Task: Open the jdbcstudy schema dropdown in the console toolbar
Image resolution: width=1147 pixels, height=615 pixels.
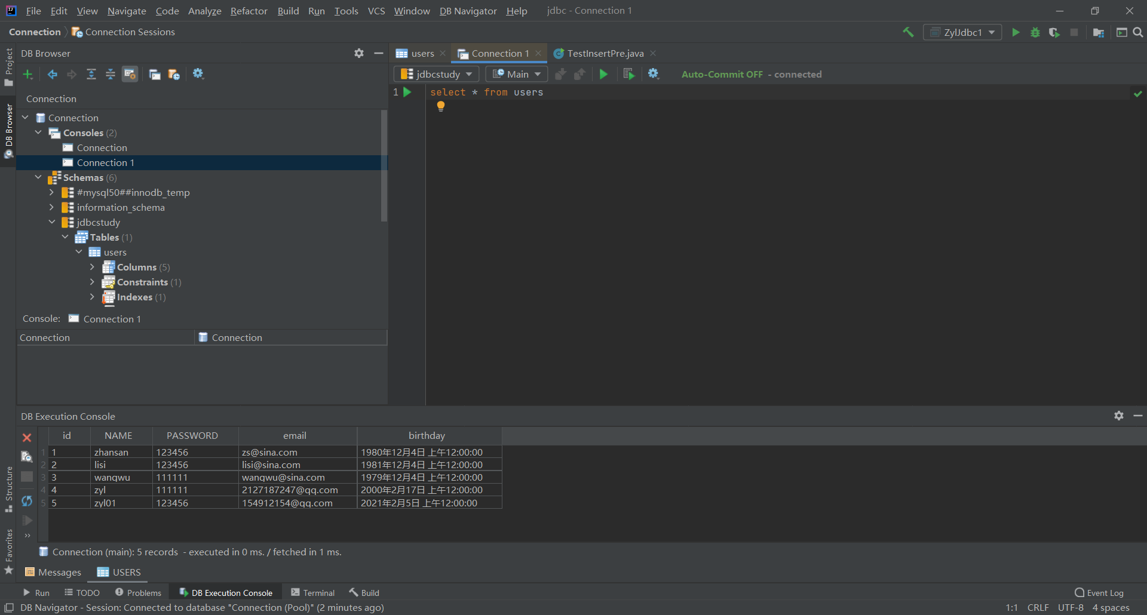Action: tap(436, 73)
